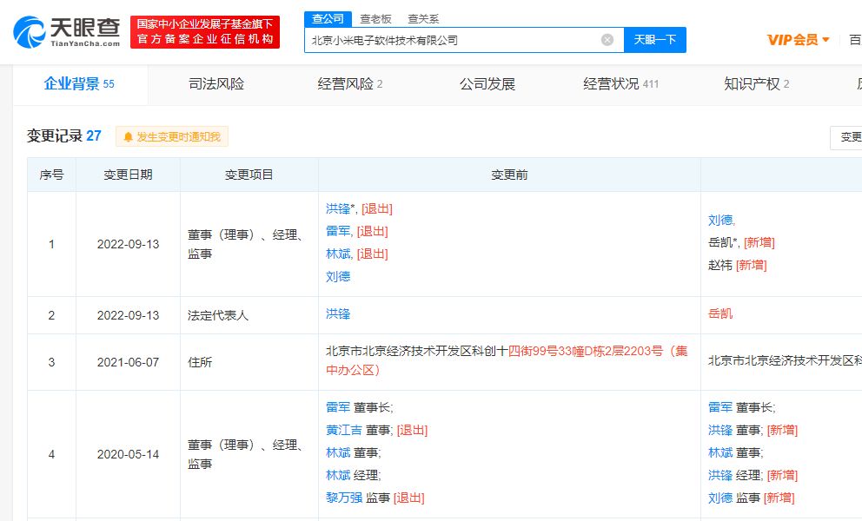The width and height of the screenshot is (862, 521).
Task: Switch to the 查关系 search tab
Action: tap(424, 17)
